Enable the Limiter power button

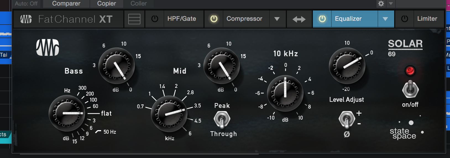coord(405,19)
